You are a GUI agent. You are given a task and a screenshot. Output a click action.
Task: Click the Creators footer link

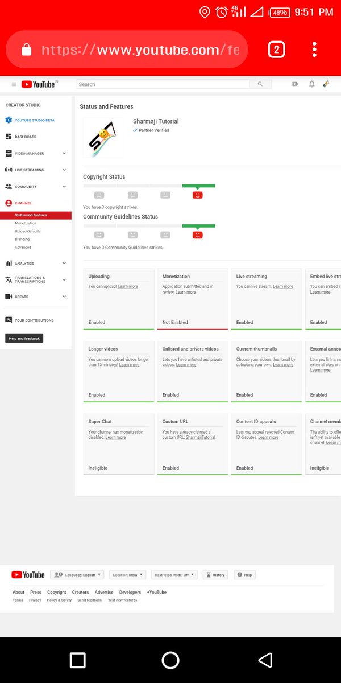point(80,593)
